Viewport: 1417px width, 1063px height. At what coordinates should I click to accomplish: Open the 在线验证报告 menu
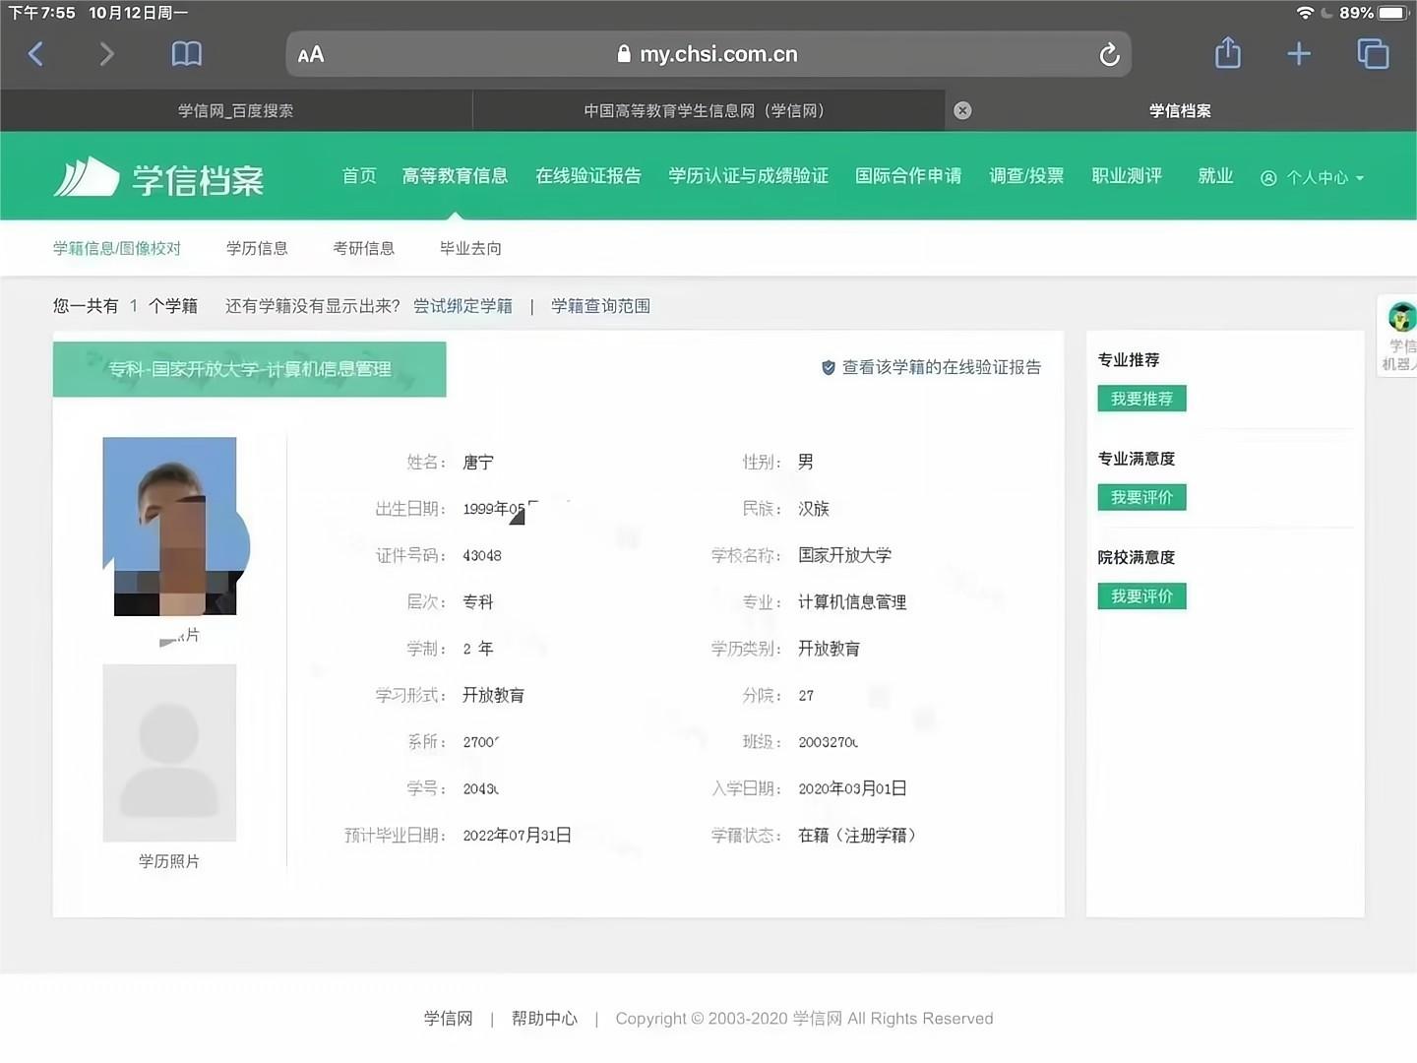(588, 176)
